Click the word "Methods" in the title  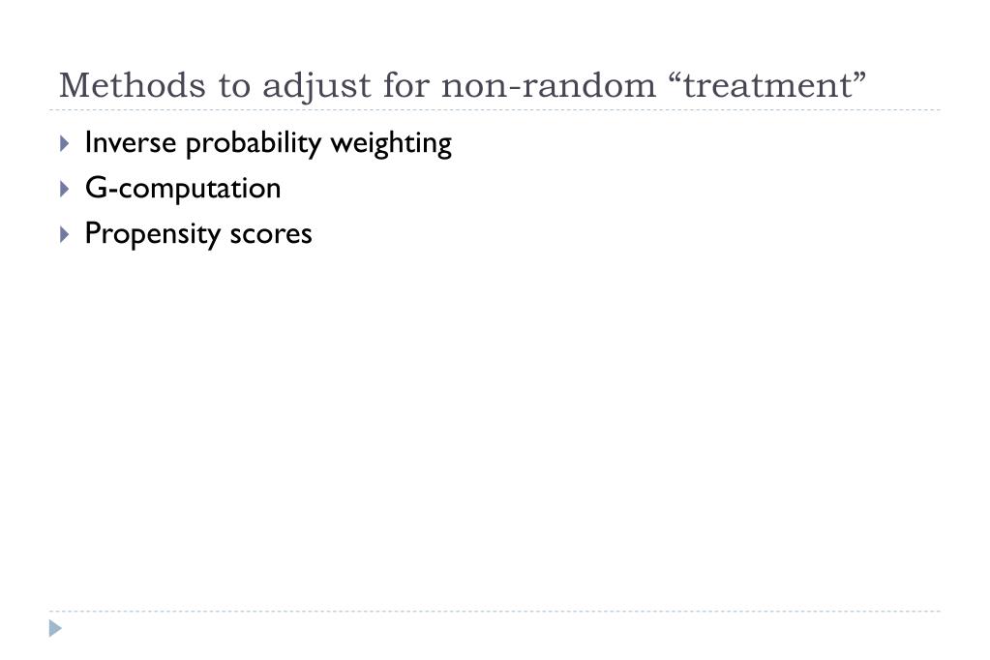pyautogui.click(x=133, y=85)
